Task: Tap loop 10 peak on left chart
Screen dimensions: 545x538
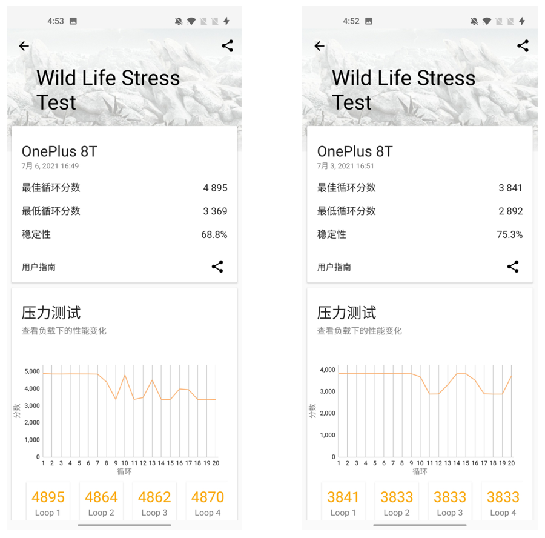Action: click(x=125, y=376)
